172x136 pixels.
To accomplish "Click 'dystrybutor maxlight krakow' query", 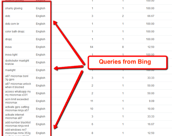I will click(17, 62).
